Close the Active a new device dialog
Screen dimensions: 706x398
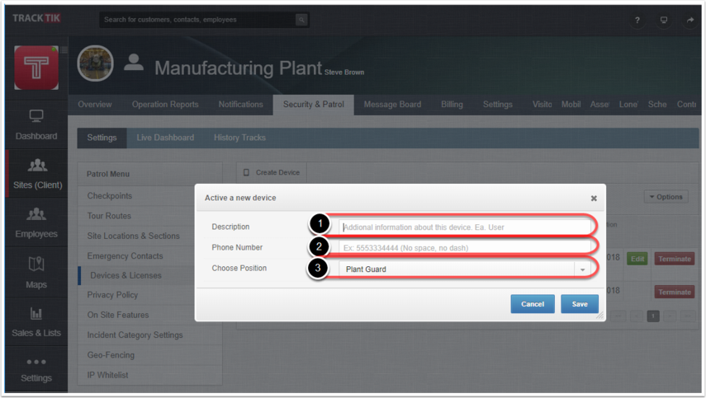pos(594,199)
